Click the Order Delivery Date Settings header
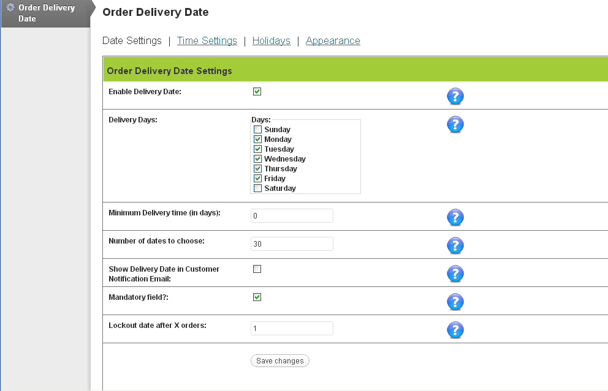 click(169, 71)
